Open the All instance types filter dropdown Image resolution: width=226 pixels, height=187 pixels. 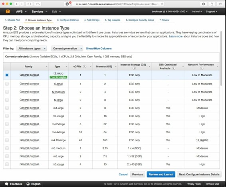(32, 48)
